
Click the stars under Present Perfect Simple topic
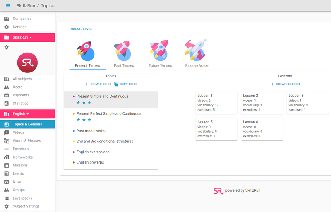(84, 120)
